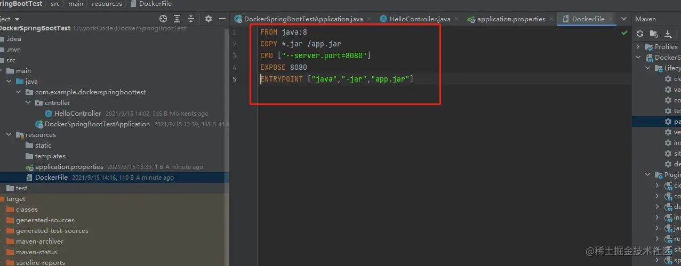681x266 pixels.
Task: Click DockerFile in the breadcrumb path
Action: coord(155,4)
